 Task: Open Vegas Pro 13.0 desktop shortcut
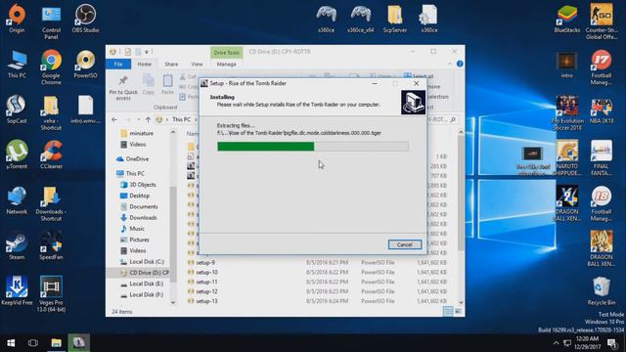tap(51, 293)
